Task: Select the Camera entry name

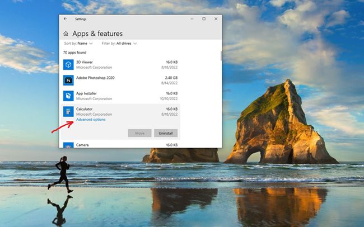Action: (82, 145)
